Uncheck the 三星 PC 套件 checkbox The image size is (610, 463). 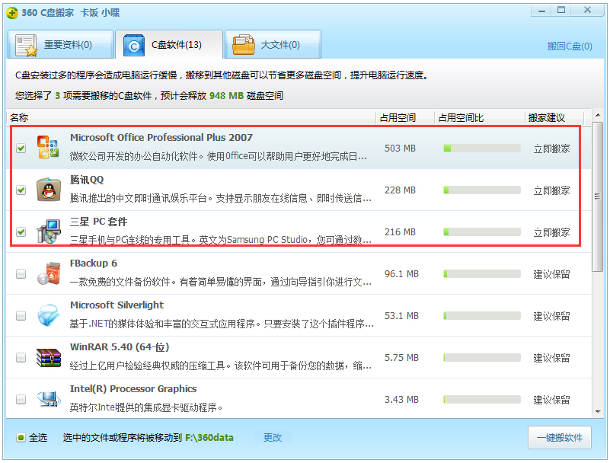coord(21,232)
